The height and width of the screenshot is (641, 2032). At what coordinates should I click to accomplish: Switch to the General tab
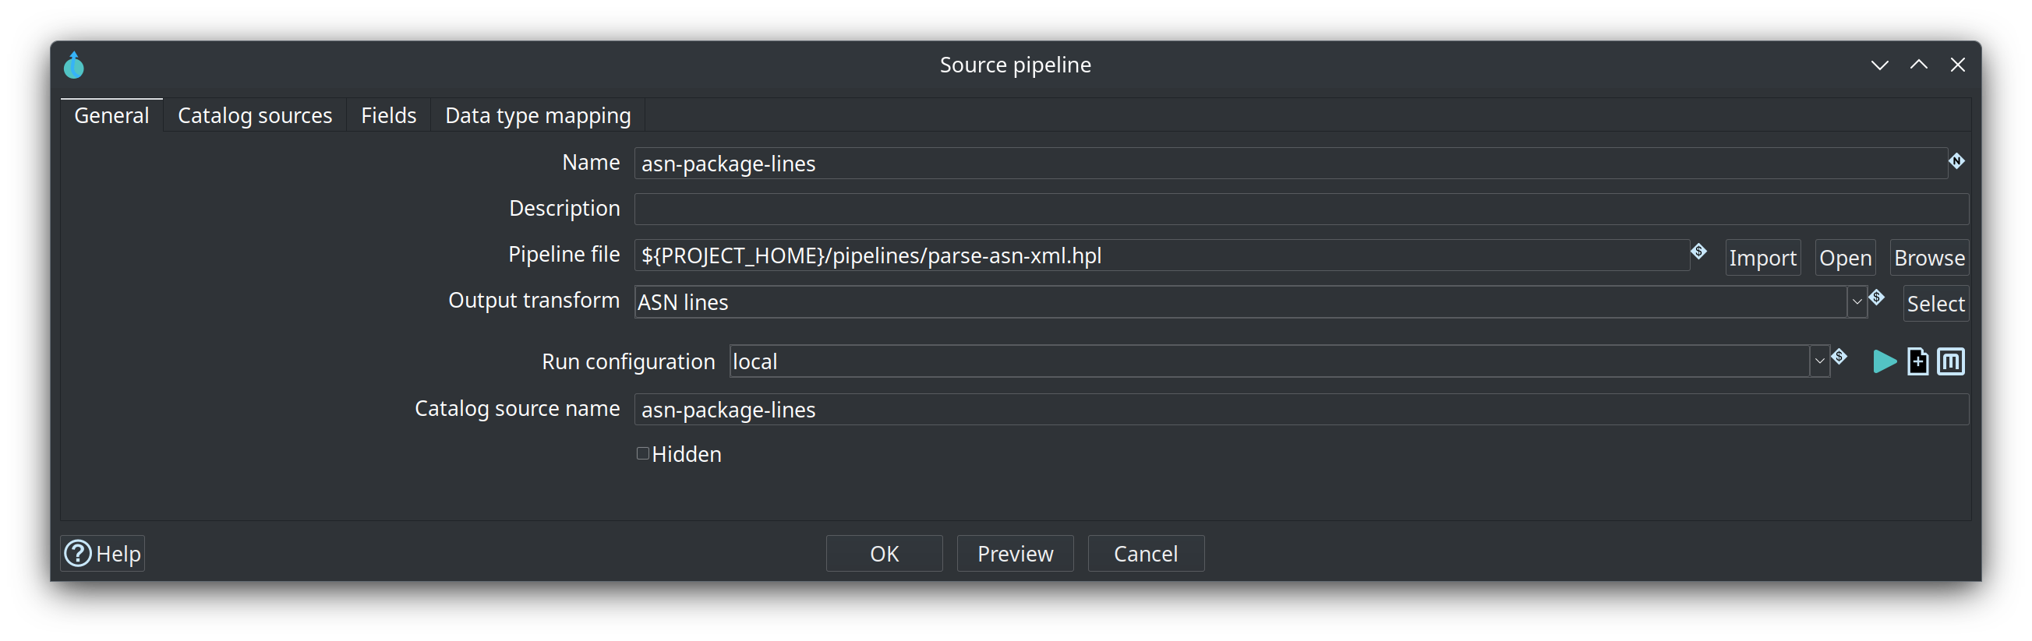point(111,115)
